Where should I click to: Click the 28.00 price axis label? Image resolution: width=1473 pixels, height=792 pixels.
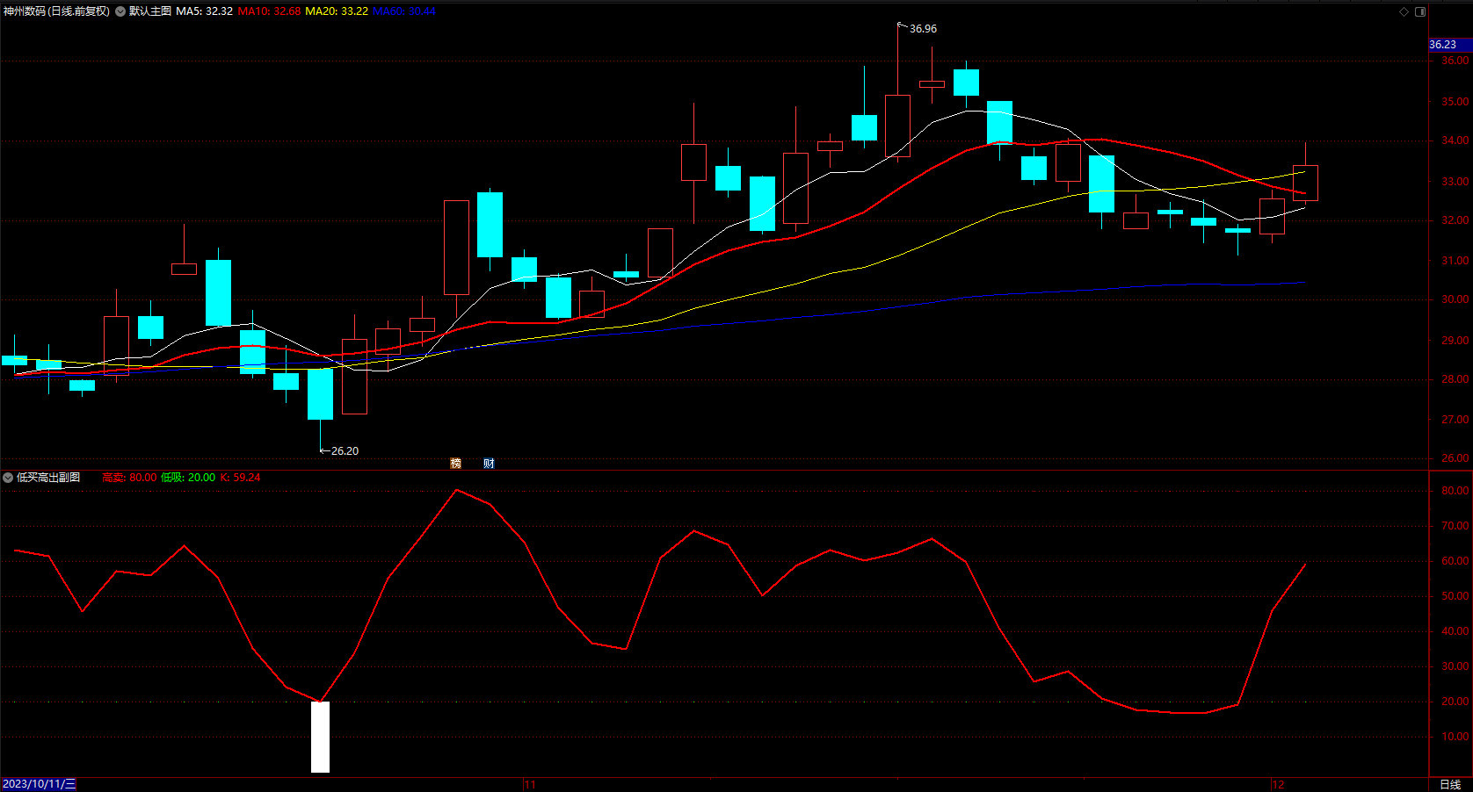(x=1455, y=379)
